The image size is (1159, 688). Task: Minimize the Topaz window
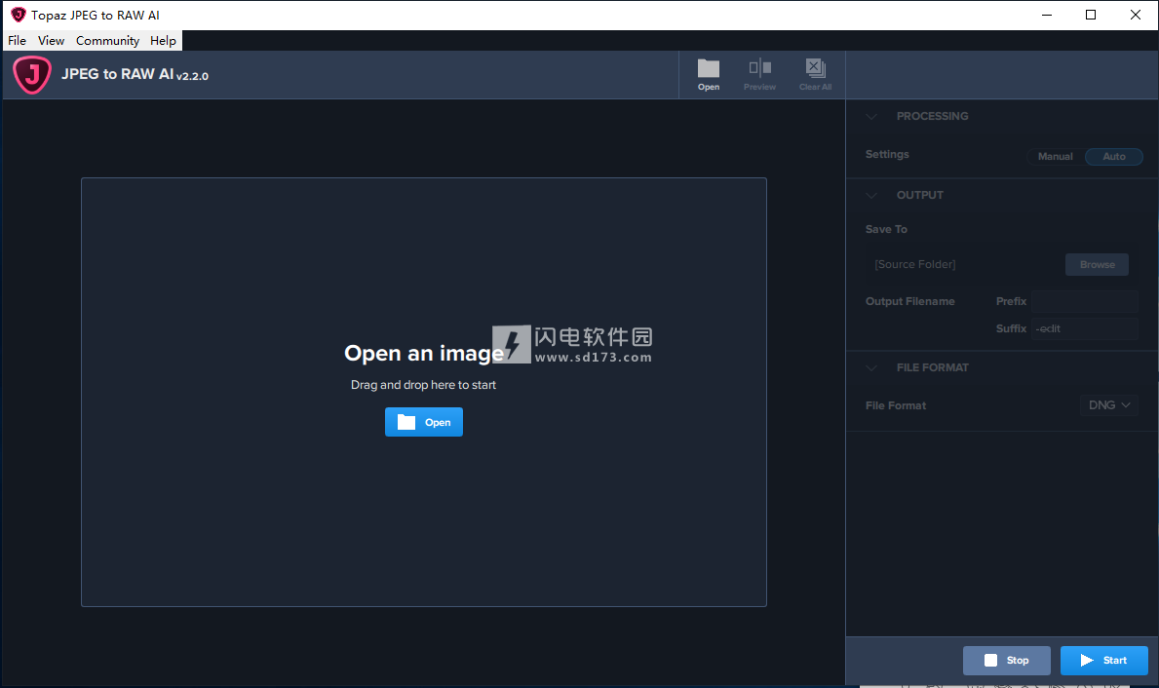[x=1047, y=15]
